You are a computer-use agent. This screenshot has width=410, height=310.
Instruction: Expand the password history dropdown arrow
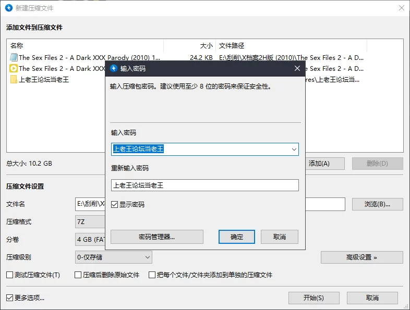pos(294,150)
